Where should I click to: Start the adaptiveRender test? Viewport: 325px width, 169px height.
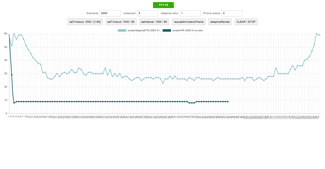point(220,22)
